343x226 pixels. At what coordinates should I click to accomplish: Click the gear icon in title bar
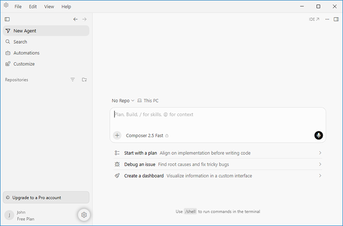[x=6, y=5]
